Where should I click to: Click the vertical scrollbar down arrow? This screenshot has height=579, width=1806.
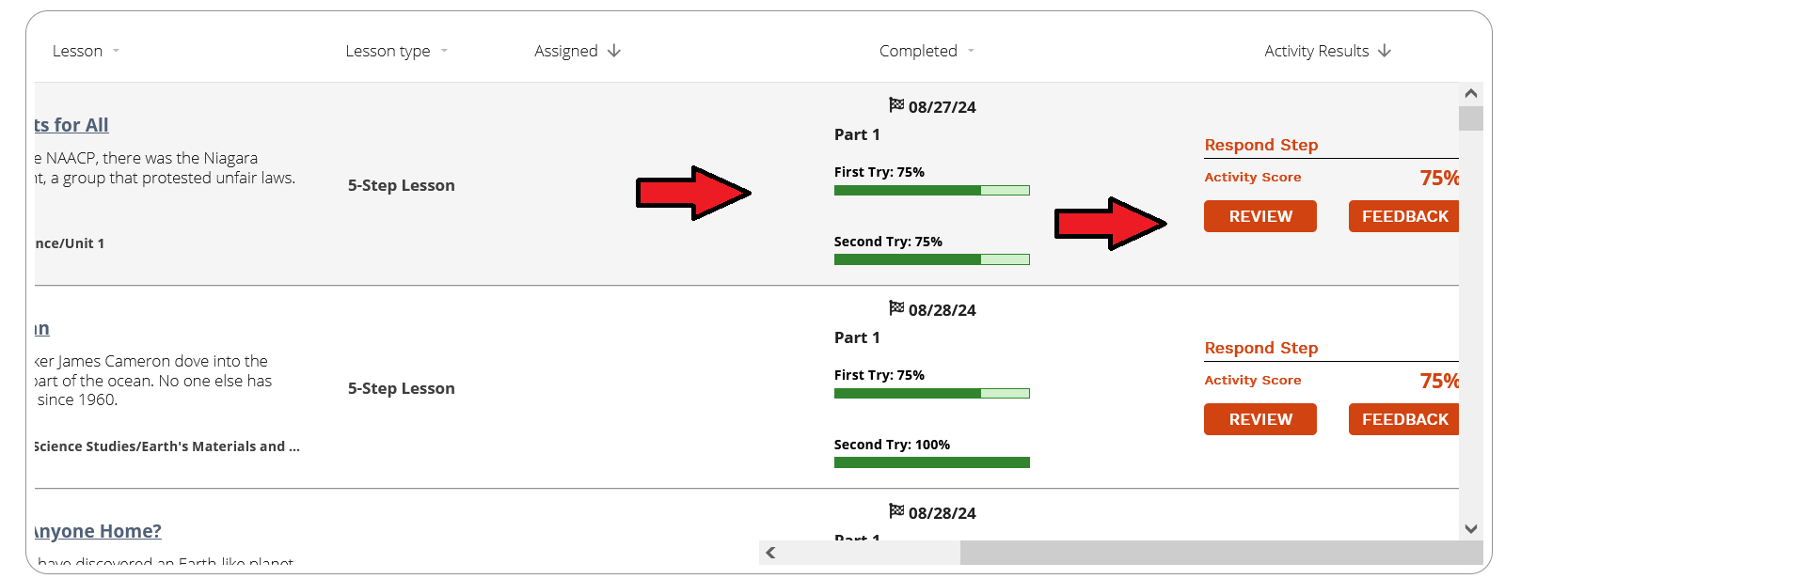pyautogui.click(x=1471, y=529)
